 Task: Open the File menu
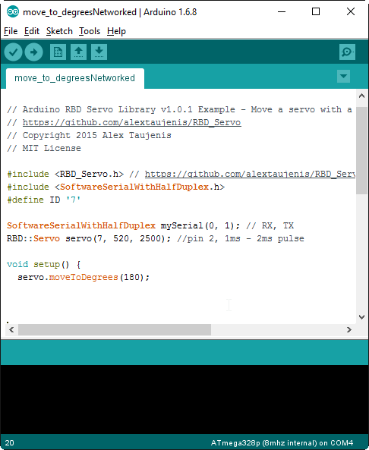click(11, 31)
